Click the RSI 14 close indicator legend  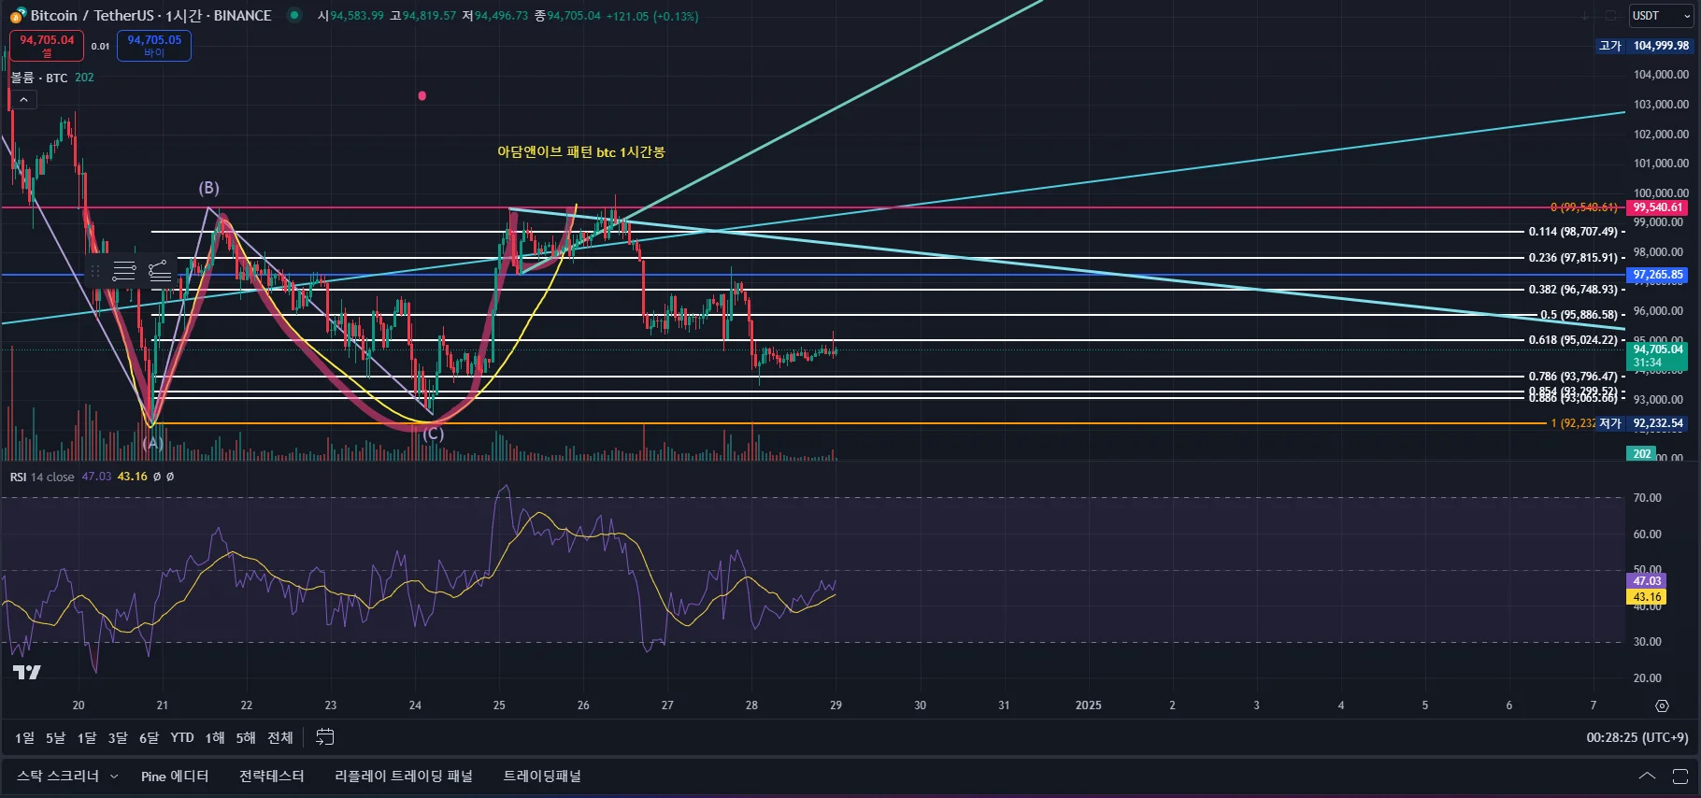42,477
